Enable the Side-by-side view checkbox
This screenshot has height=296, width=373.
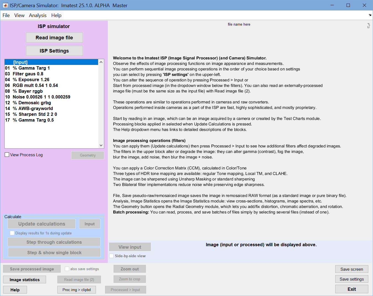click(x=111, y=256)
